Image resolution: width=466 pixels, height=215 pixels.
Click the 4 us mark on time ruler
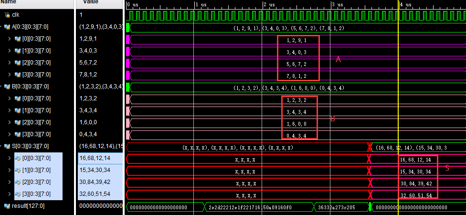(405, 5)
